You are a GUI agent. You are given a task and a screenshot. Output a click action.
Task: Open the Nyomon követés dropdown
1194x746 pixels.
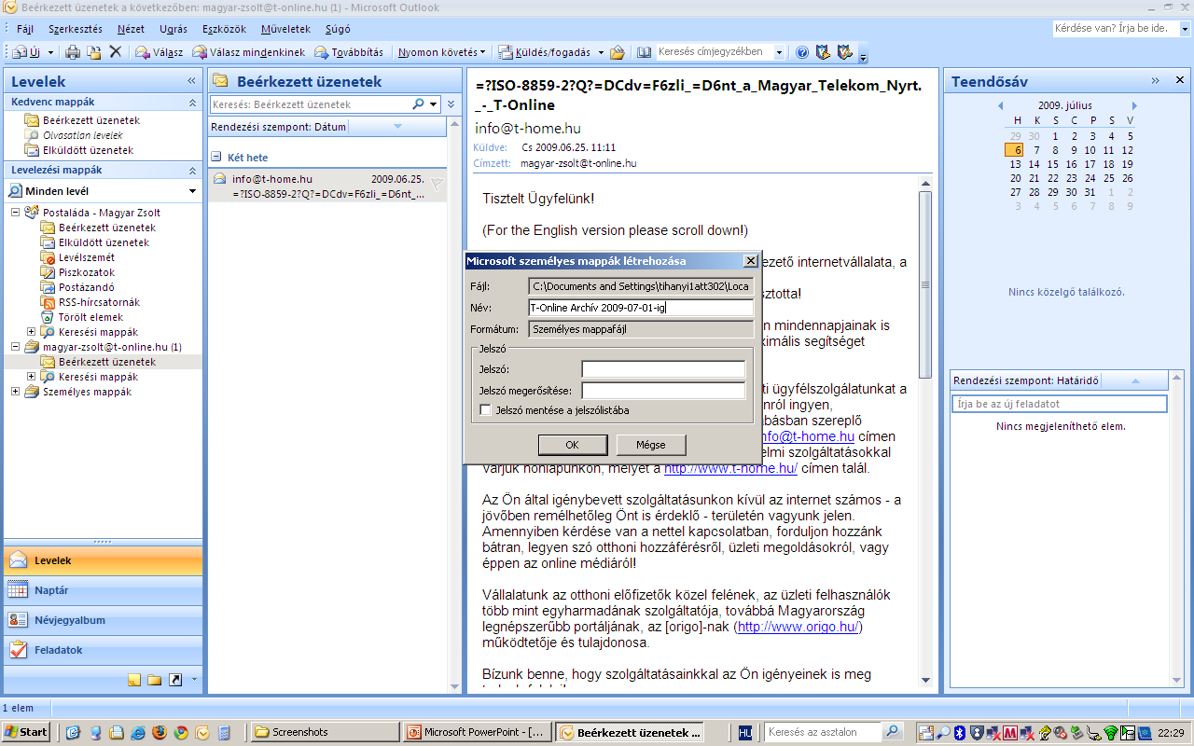point(441,52)
